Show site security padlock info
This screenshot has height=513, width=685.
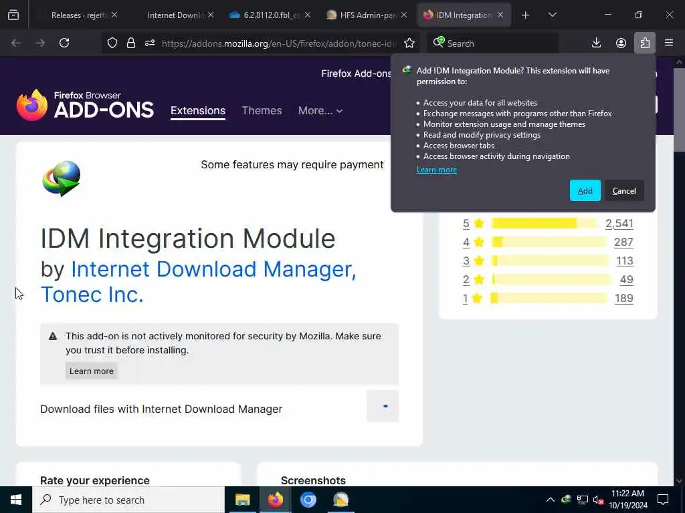pyautogui.click(x=130, y=43)
